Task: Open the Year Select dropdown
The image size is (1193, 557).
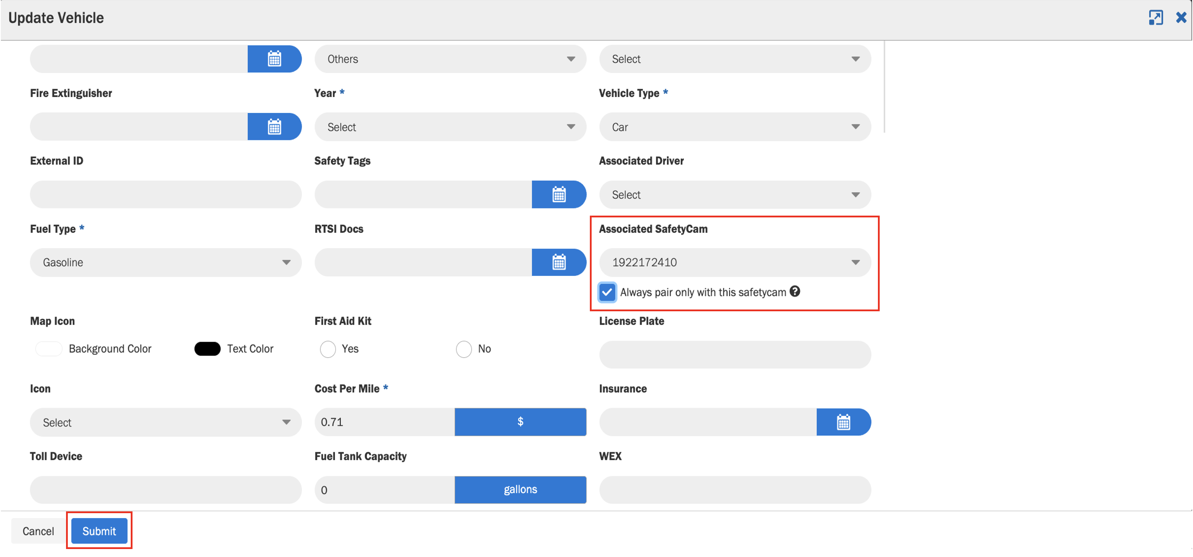Action: (x=450, y=127)
